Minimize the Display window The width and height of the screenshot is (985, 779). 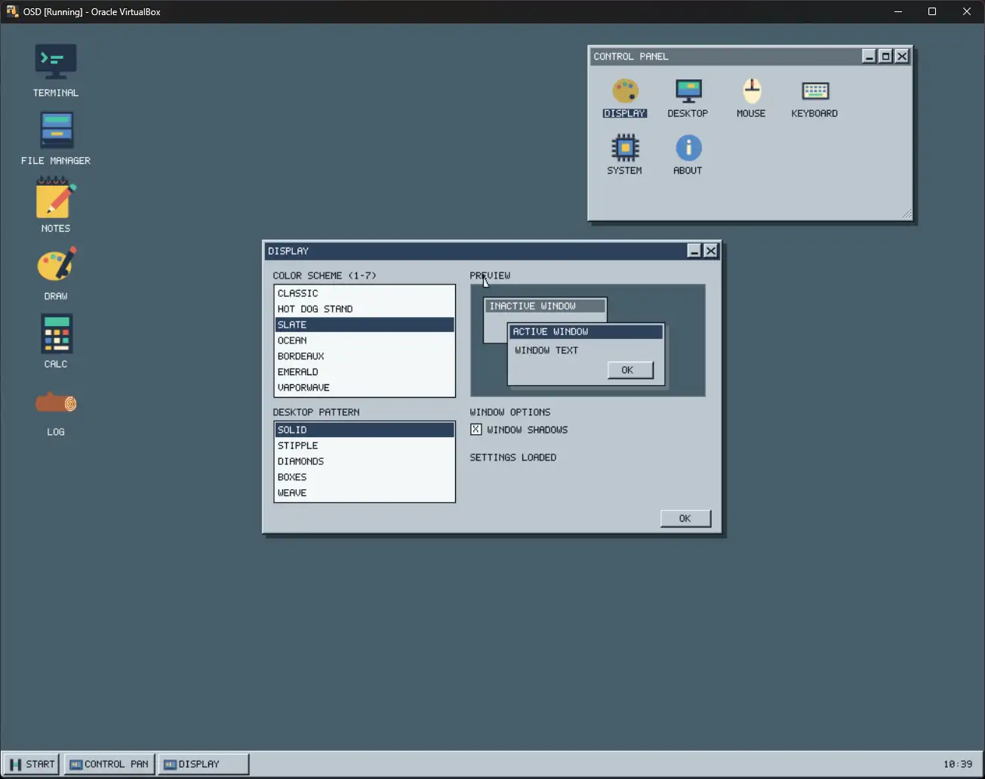coord(694,251)
